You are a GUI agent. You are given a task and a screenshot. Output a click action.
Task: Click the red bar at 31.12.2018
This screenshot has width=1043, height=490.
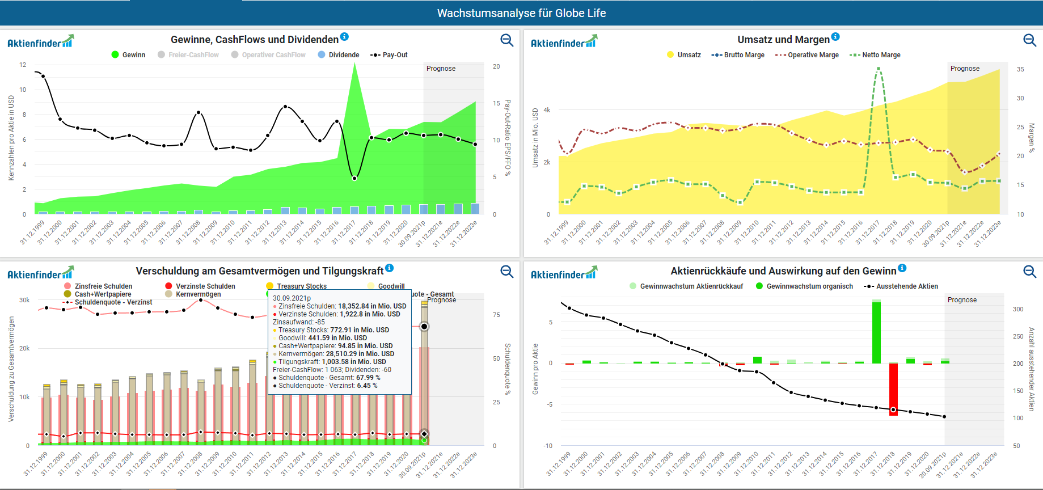point(893,389)
